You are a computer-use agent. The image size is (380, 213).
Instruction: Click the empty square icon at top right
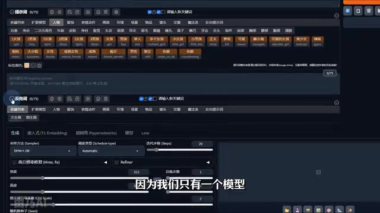point(358,11)
